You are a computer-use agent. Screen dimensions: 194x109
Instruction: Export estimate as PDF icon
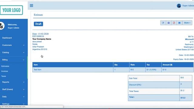(x=174, y=23)
